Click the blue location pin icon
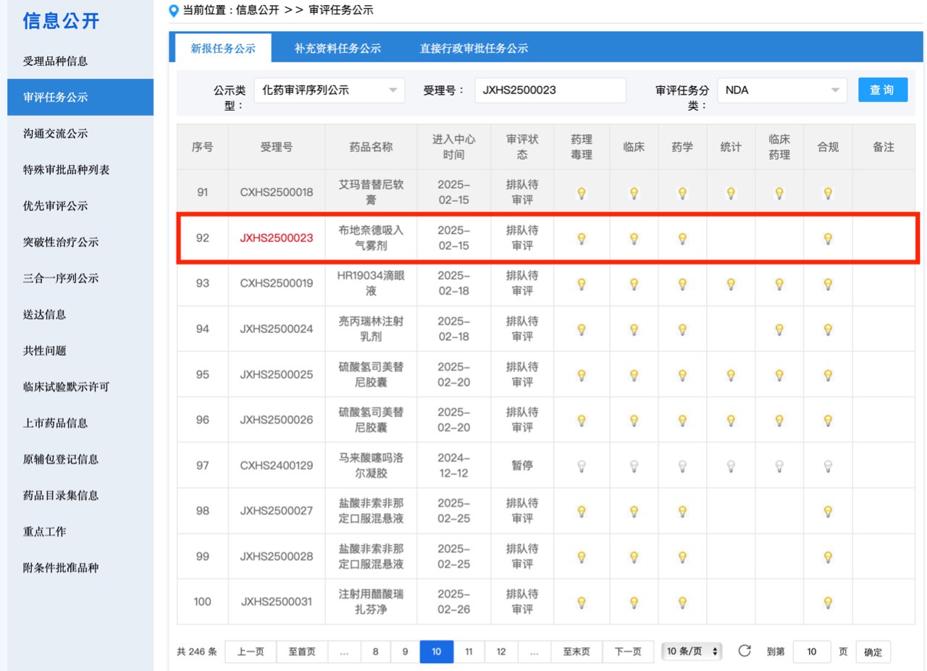The image size is (927, 671). pyautogui.click(x=173, y=11)
